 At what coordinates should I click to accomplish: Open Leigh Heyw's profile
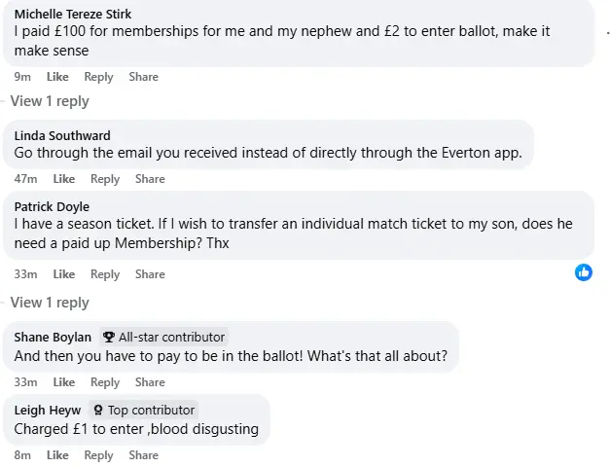click(x=48, y=411)
